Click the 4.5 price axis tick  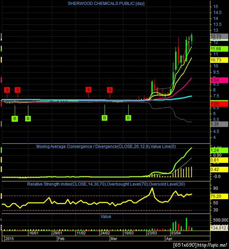[x=216, y=132]
